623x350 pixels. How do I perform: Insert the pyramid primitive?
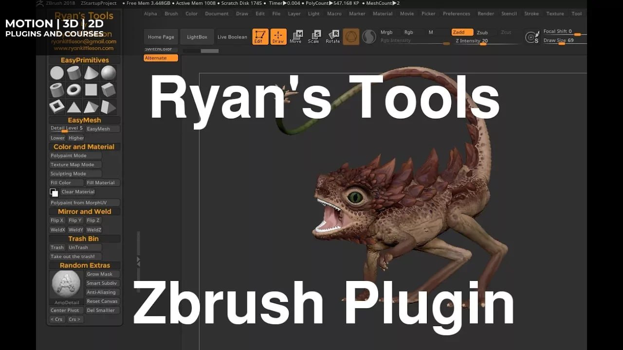91,106
